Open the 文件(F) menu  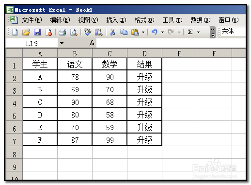[32, 20]
